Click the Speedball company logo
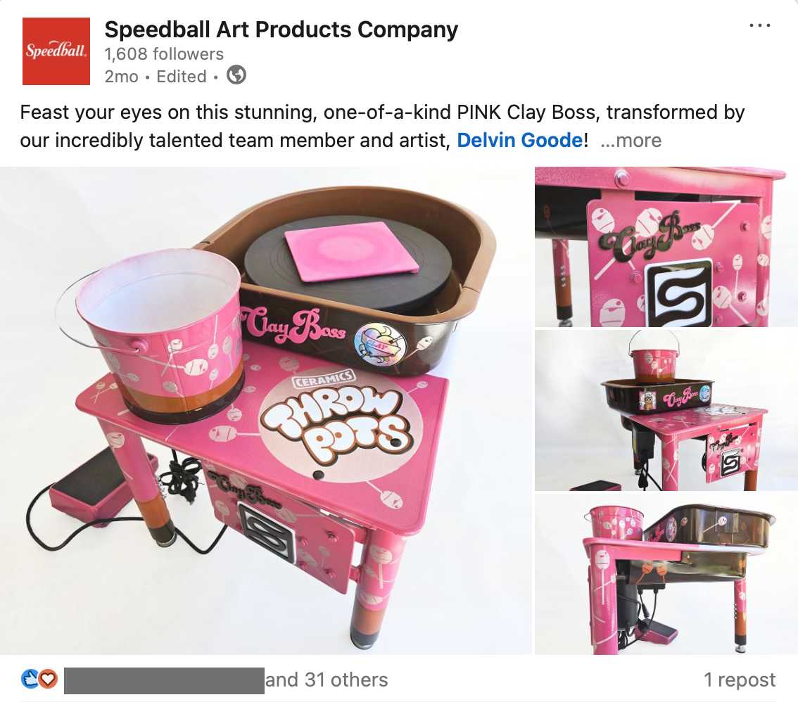The image size is (798, 702). tap(56, 51)
